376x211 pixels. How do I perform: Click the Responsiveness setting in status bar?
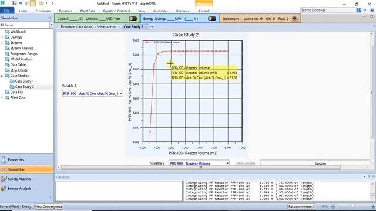pos(301,206)
